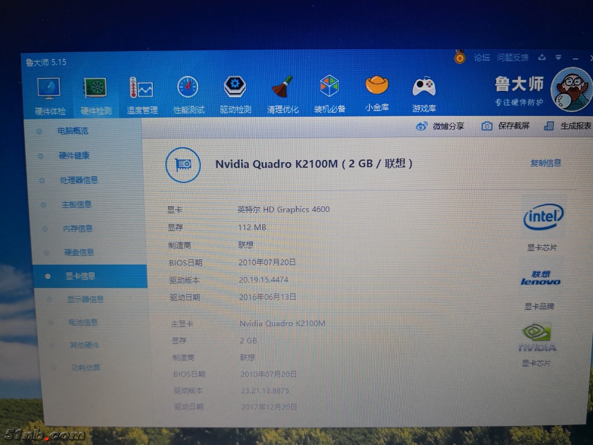
Task: Open 处理器信息 processor info section
Action: pos(79,180)
